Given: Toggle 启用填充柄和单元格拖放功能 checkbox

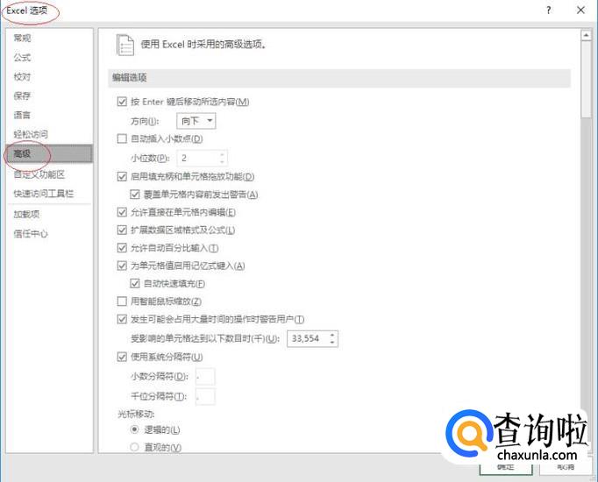Looking at the screenshot, I should 122,176.
